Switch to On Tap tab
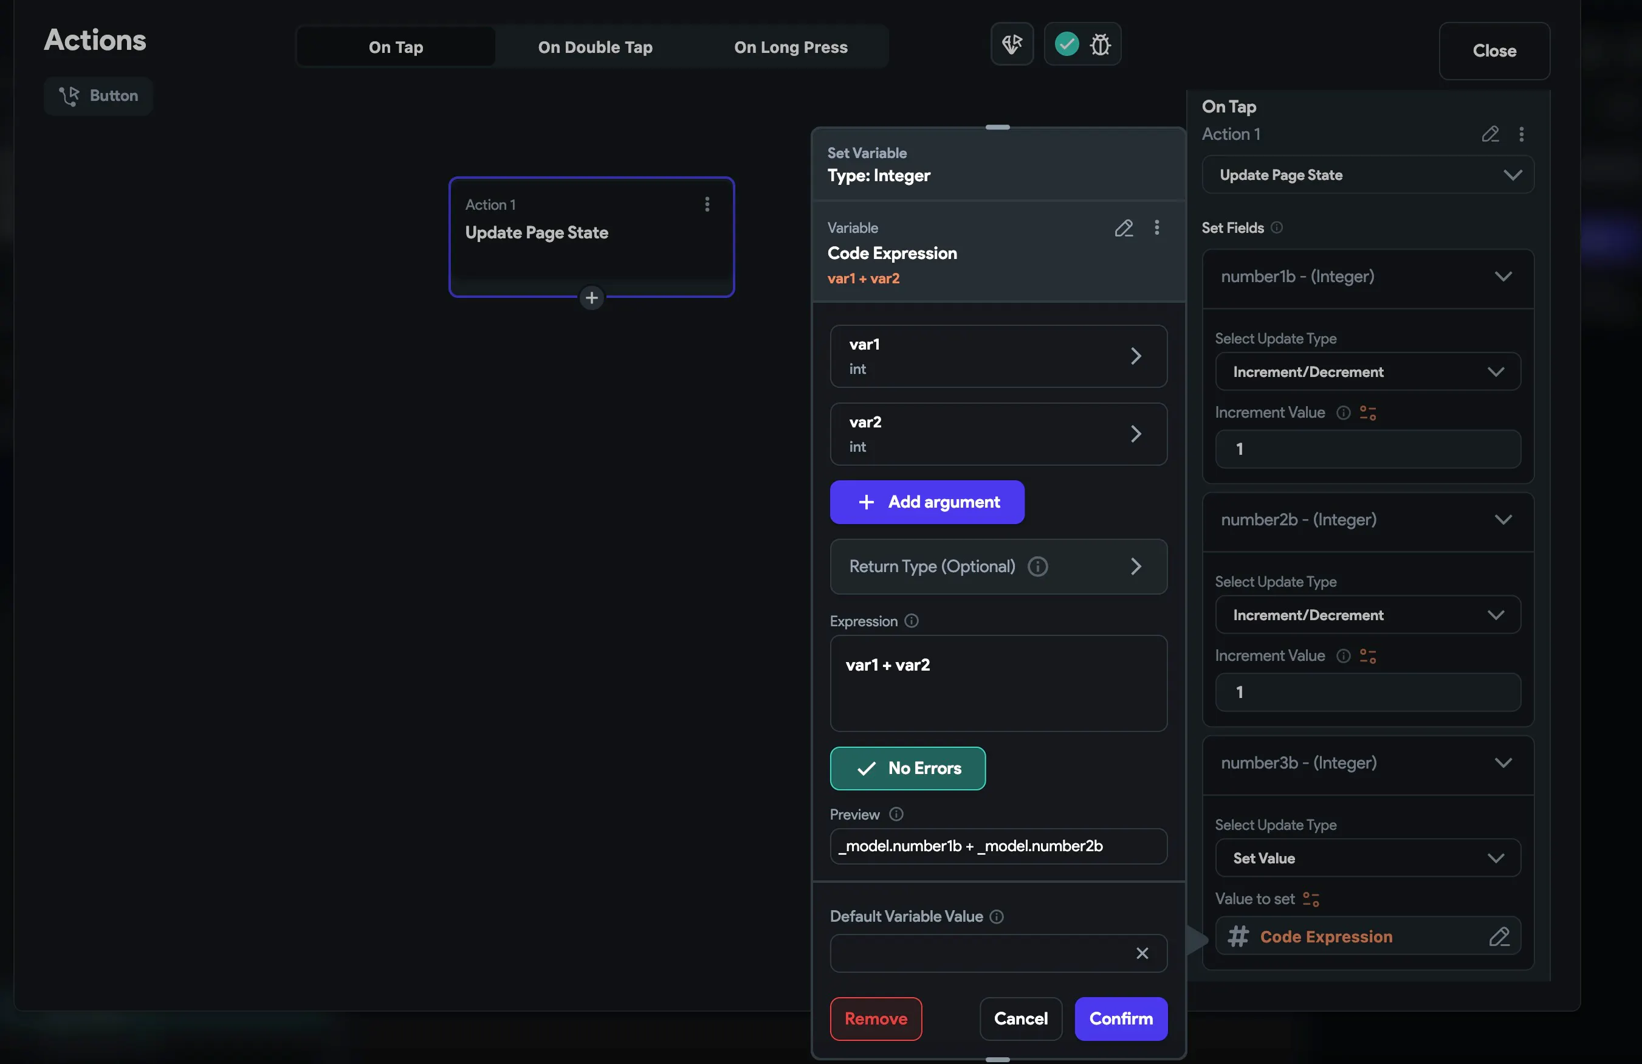Image resolution: width=1642 pixels, height=1064 pixels. click(x=396, y=47)
